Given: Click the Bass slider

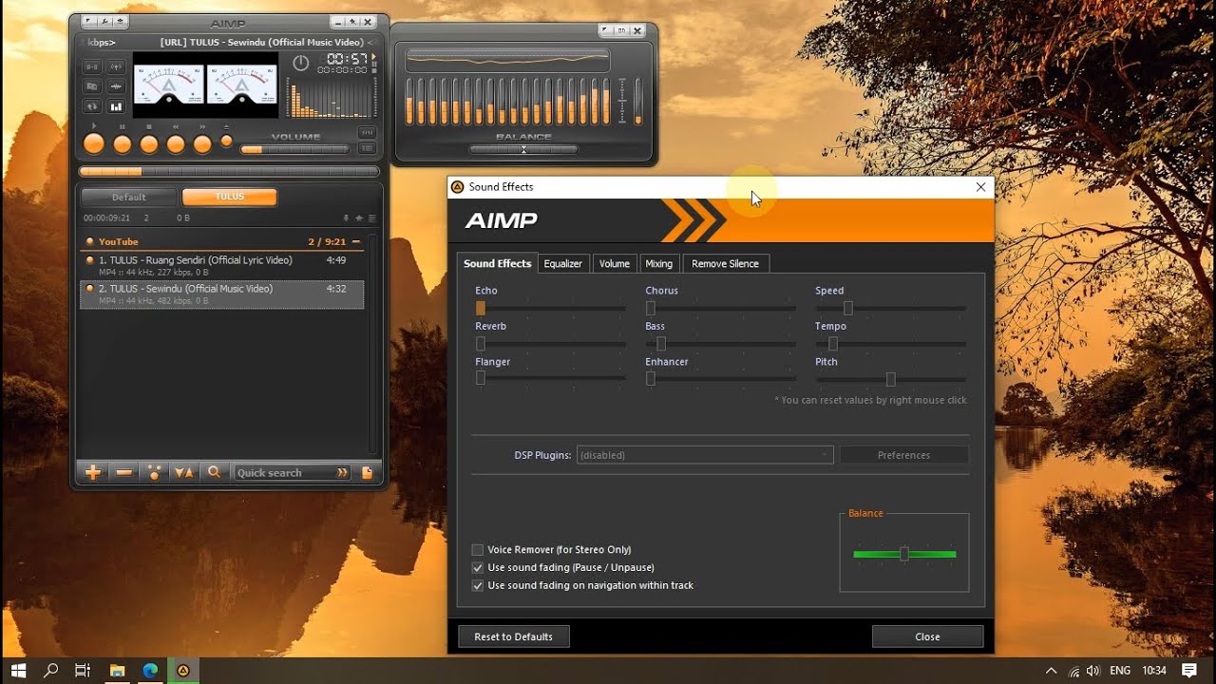Looking at the screenshot, I should coord(720,344).
